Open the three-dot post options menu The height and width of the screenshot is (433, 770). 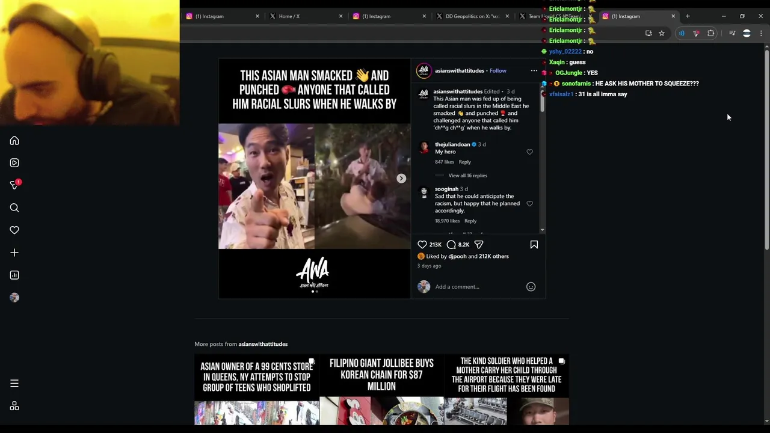coord(534,71)
